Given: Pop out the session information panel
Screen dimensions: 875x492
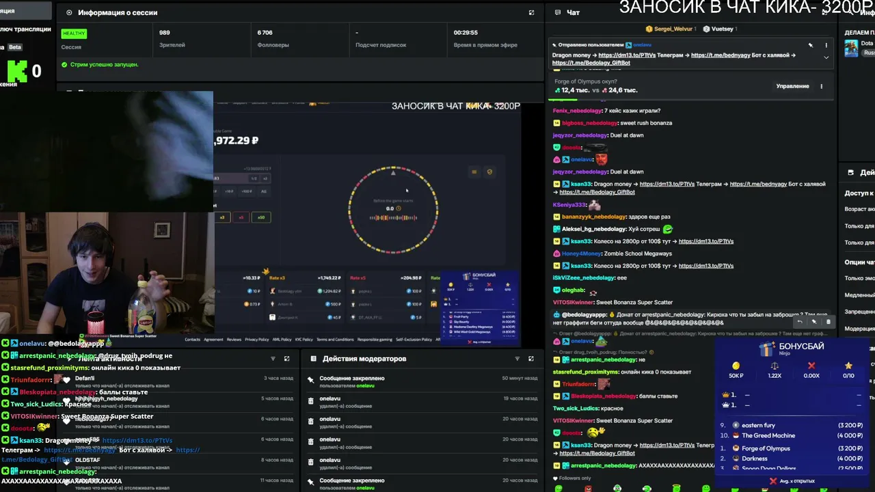Looking at the screenshot, I should (531, 12).
